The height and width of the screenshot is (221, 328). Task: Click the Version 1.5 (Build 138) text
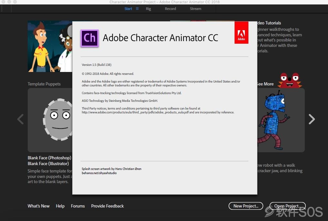coord(96,65)
